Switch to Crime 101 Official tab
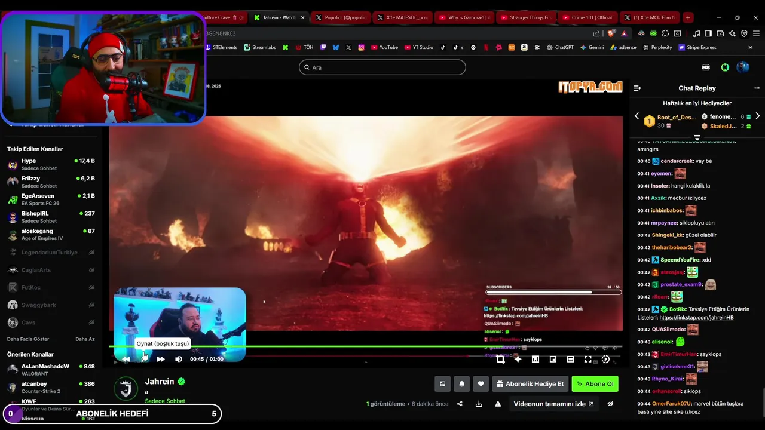 (587, 17)
